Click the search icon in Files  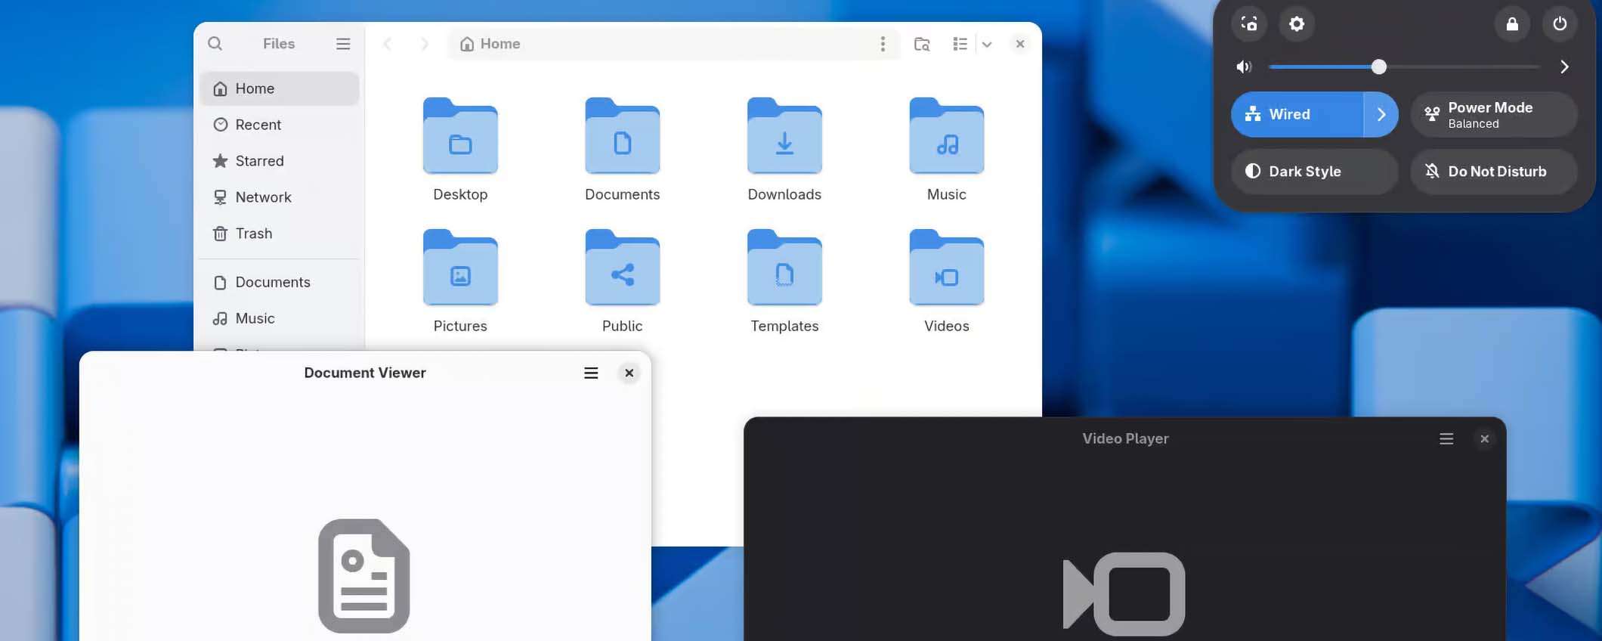[215, 44]
